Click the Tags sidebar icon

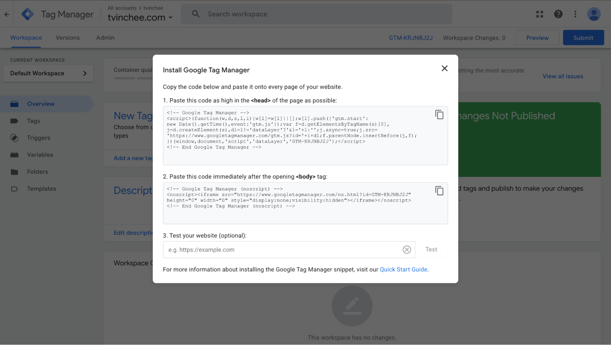pos(14,121)
